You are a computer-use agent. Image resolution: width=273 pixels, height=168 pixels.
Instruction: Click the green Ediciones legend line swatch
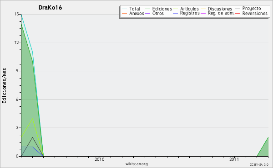tap(147, 9)
